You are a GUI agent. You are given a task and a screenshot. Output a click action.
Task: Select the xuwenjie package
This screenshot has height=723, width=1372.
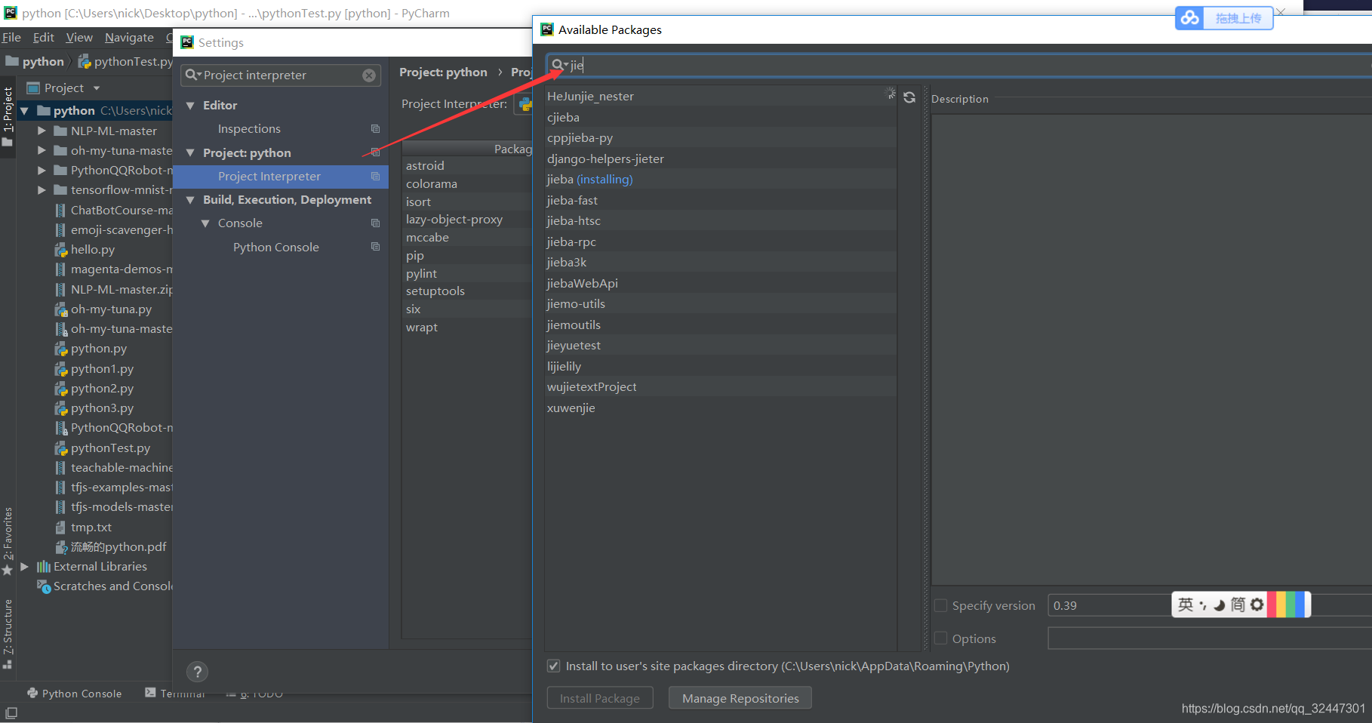point(721,408)
